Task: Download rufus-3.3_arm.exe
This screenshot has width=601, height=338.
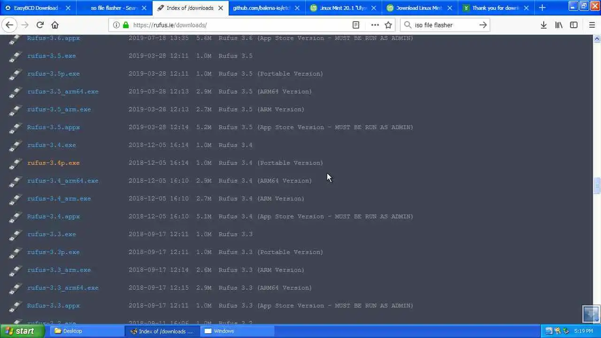Action: pos(59,270)
